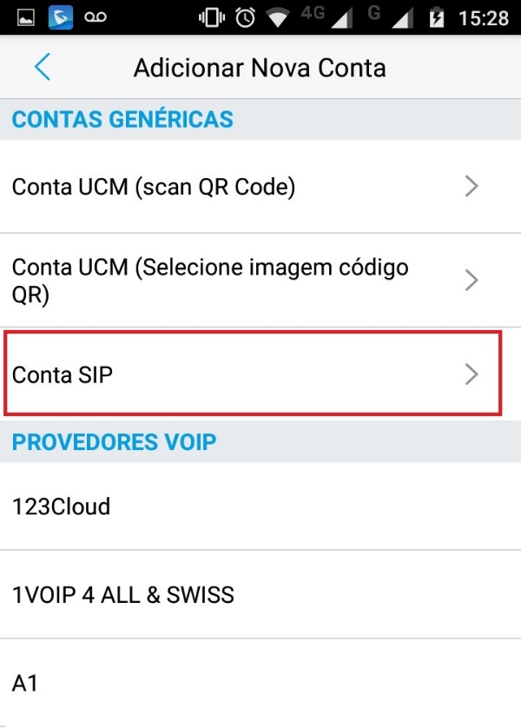Open the blue Wave app notification icon

coord(61,17)
